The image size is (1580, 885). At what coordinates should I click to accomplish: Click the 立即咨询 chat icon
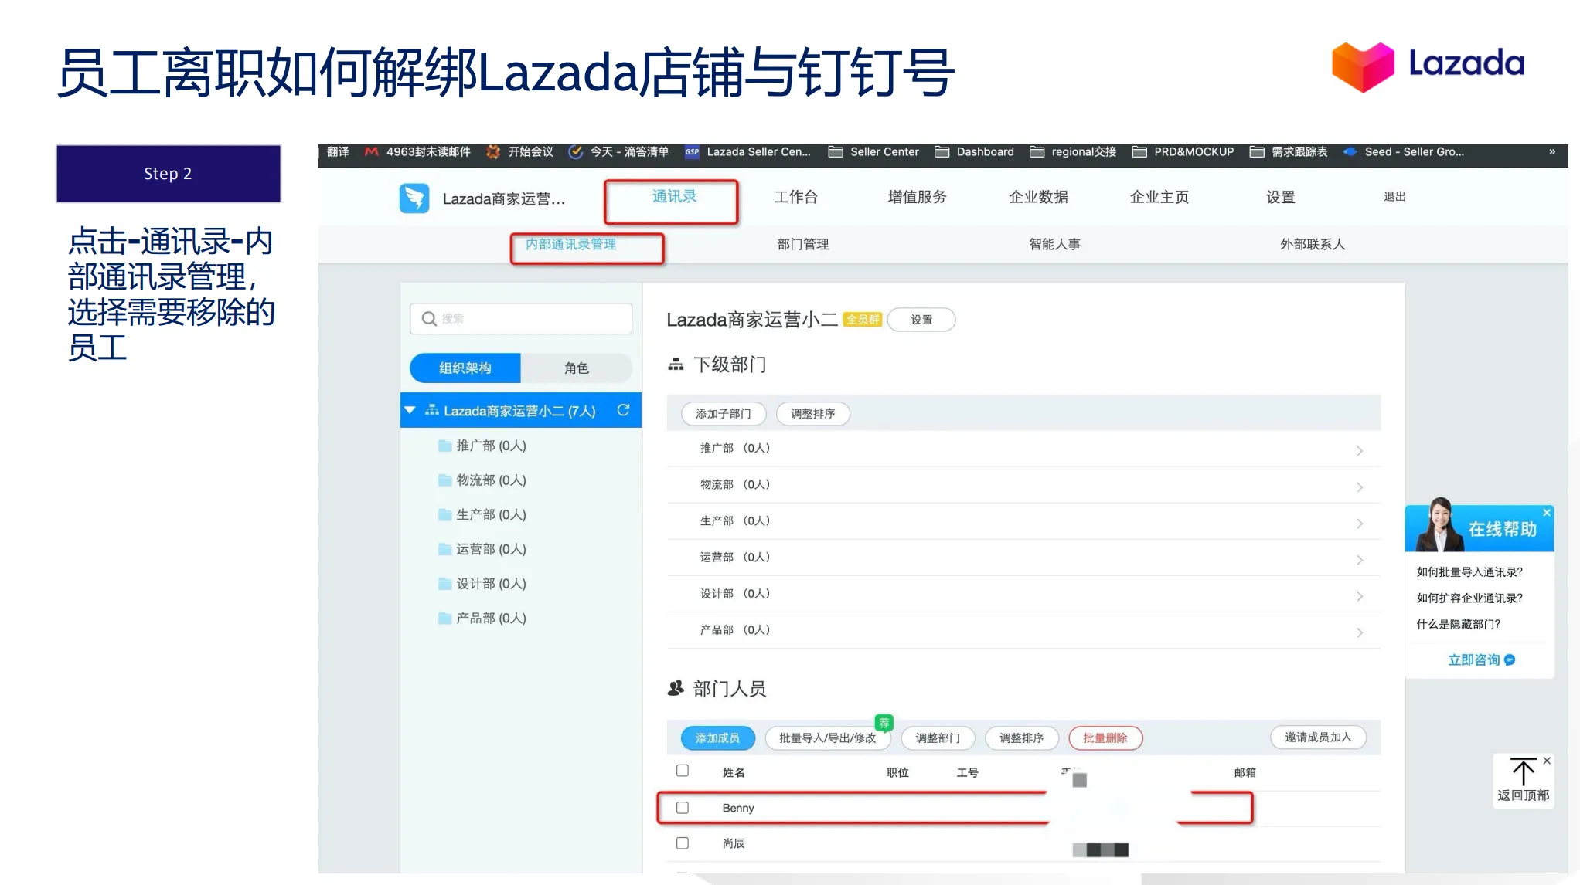(x=1508, y=660)
